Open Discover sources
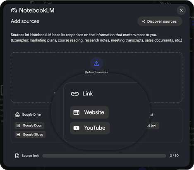The height and width of the screenshot is (170, 194). 160,21
